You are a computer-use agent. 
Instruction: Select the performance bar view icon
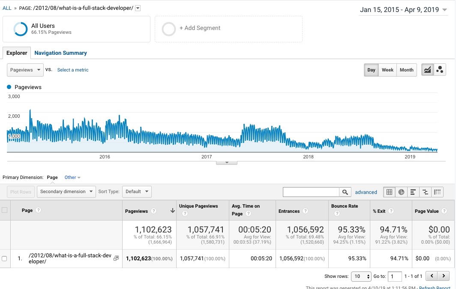click(413, 192)
